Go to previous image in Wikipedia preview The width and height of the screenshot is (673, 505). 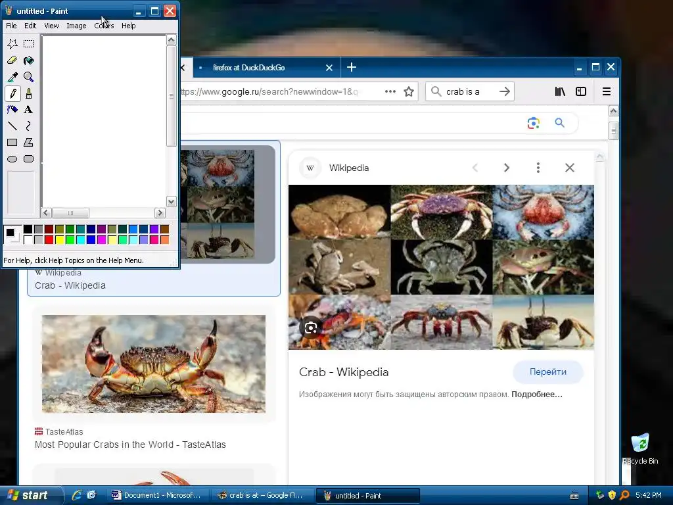[475, 168]
